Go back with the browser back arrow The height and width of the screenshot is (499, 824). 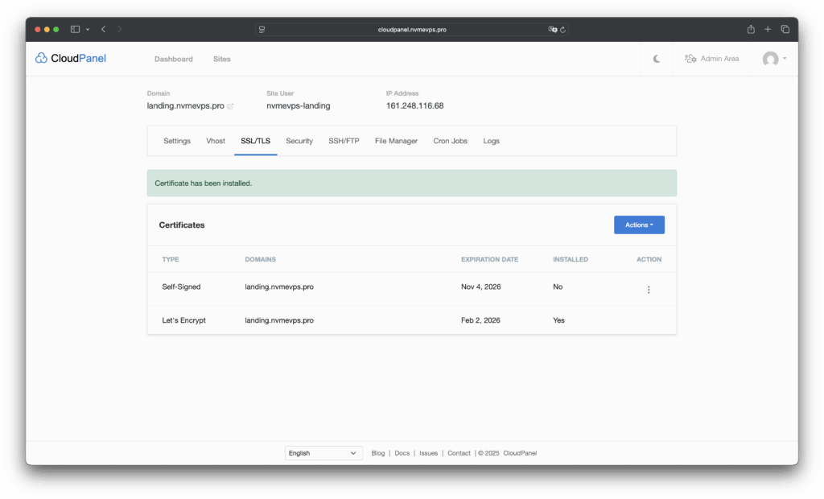[103, 29]
